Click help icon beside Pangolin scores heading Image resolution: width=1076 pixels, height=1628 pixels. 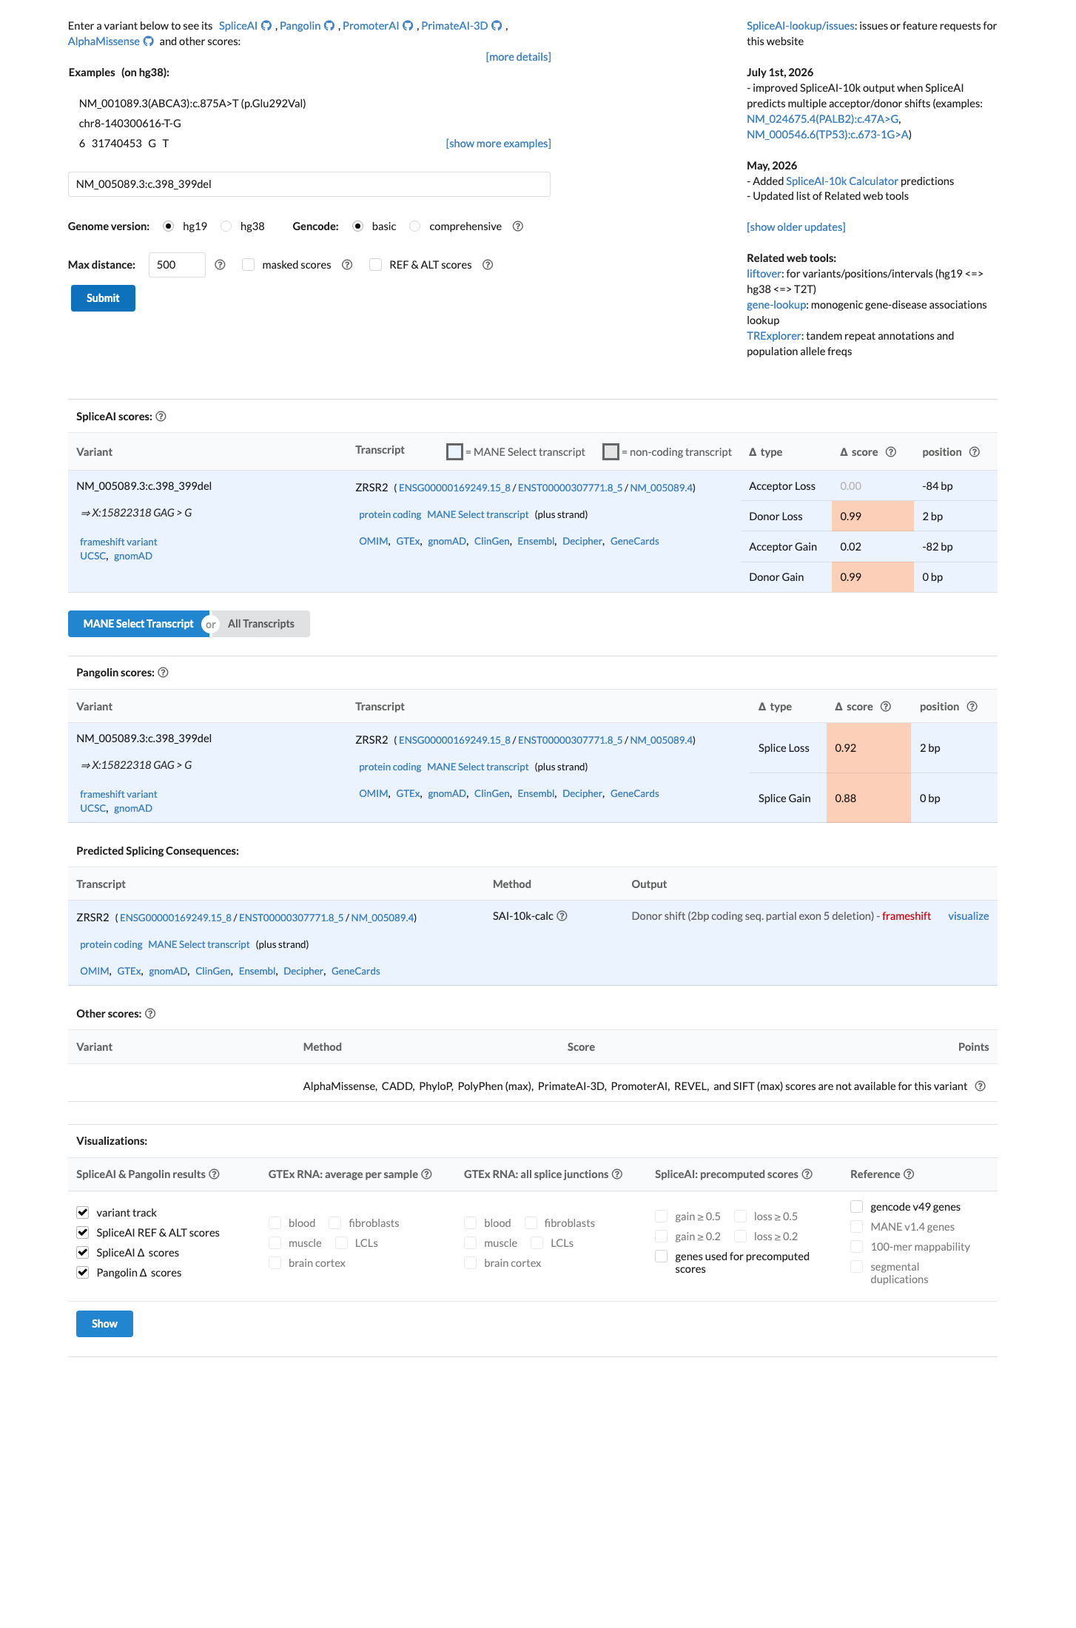(x=163, y=673)
